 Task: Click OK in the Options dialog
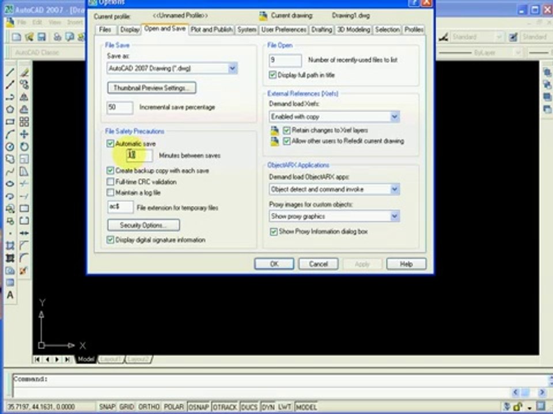[274, 264]
